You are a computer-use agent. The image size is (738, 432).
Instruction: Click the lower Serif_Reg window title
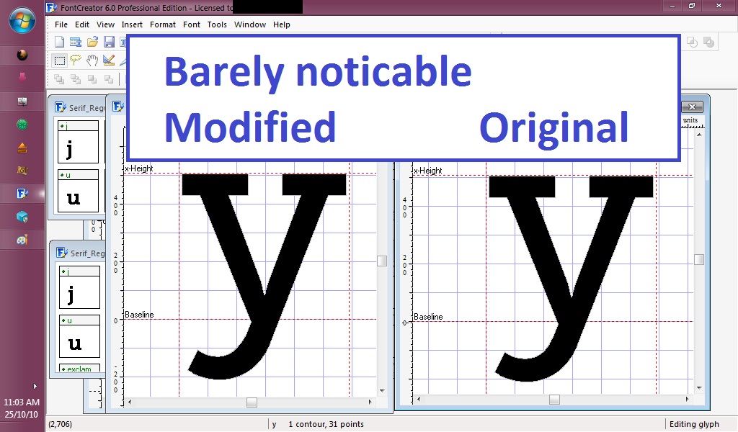coord(87,253)
